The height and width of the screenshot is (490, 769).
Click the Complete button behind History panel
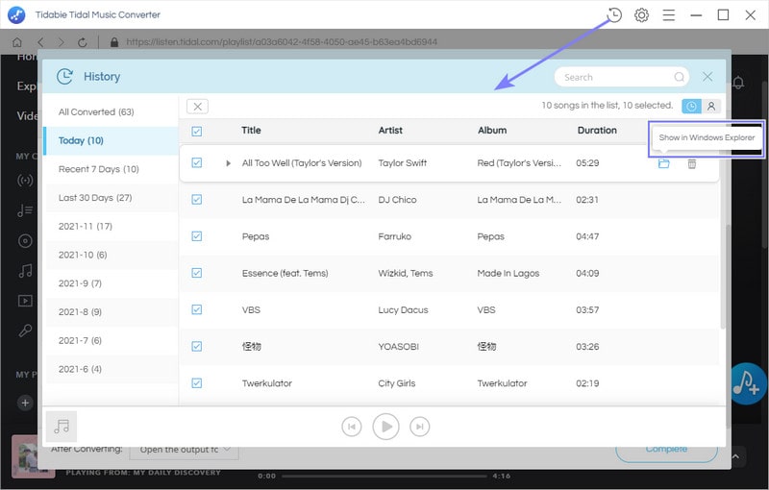click(x=666, y=450)
